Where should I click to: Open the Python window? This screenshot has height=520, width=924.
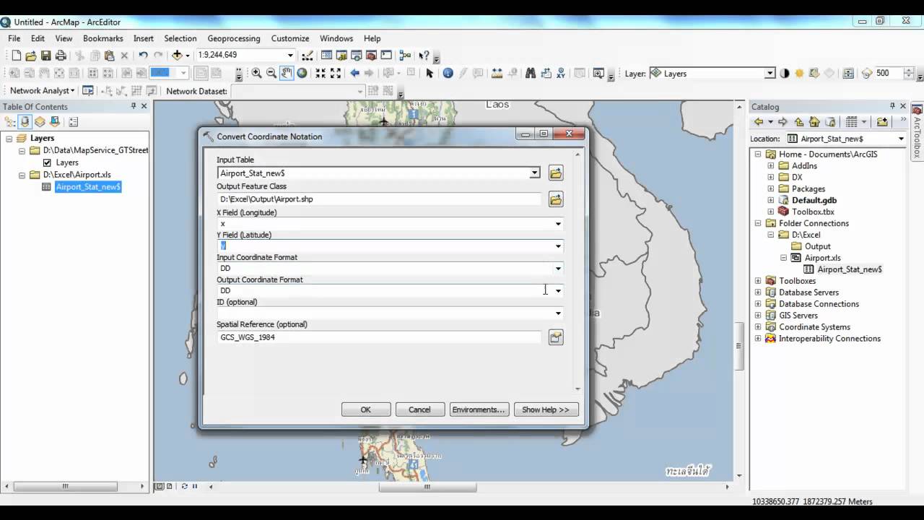(386, 55)
